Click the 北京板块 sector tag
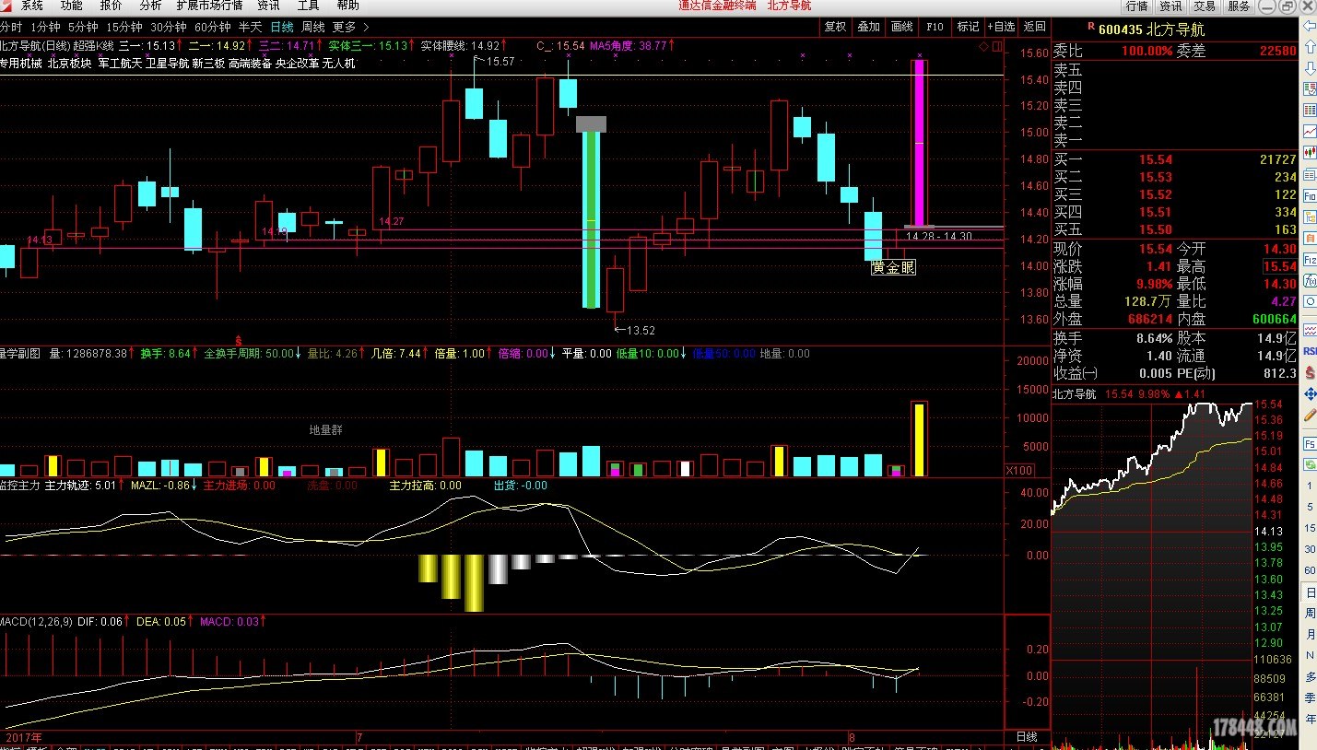The width and height of the screenshot is (1317, 750). click(x=70, y=64)
